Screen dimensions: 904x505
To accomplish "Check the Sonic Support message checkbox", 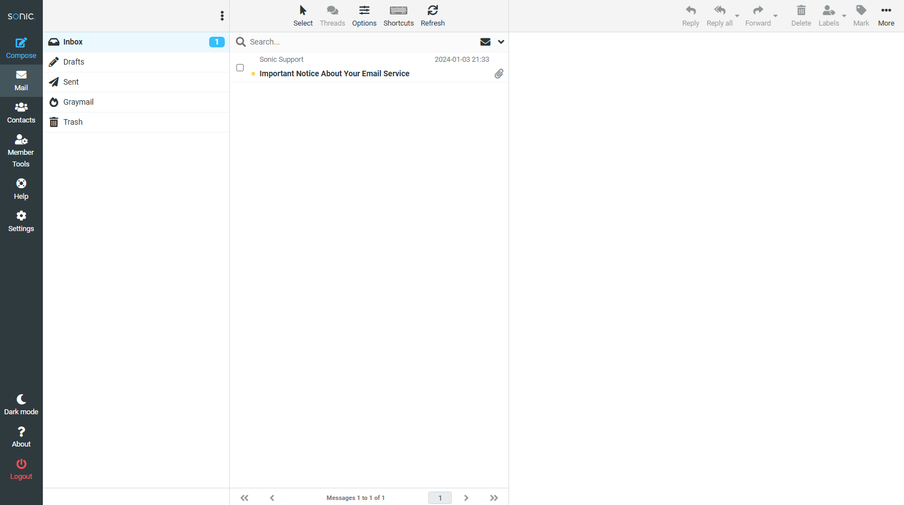I will click(x=240, y=67).
